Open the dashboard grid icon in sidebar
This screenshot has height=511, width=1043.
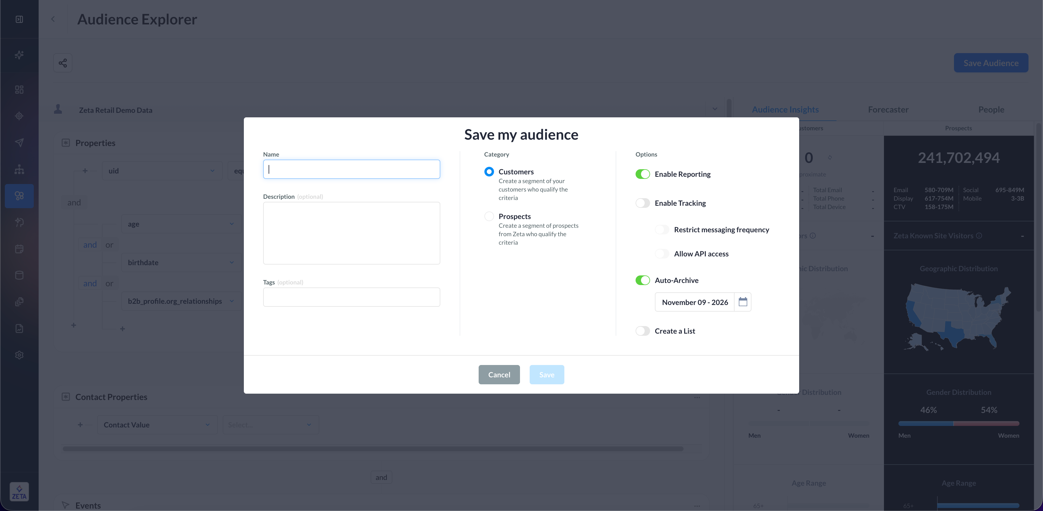19,89
